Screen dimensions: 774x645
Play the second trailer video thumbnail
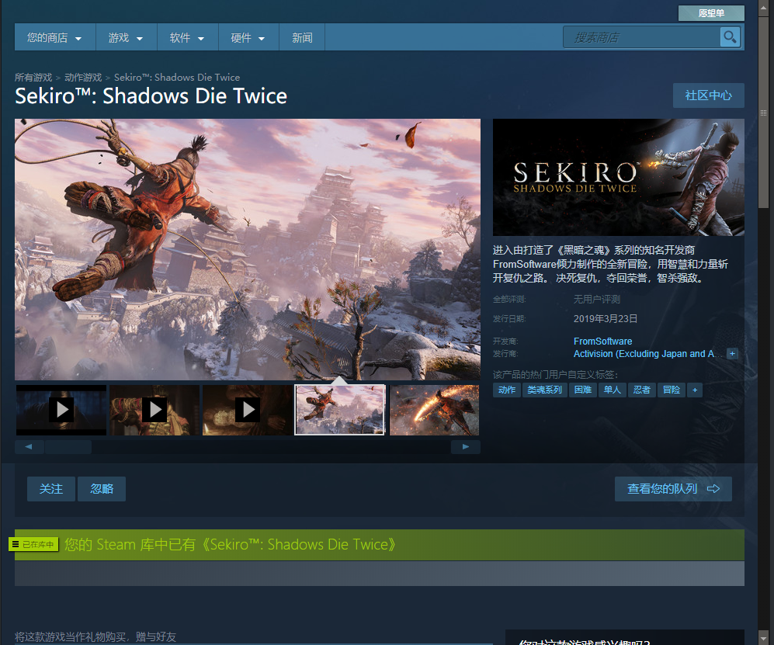pos(154,409)
